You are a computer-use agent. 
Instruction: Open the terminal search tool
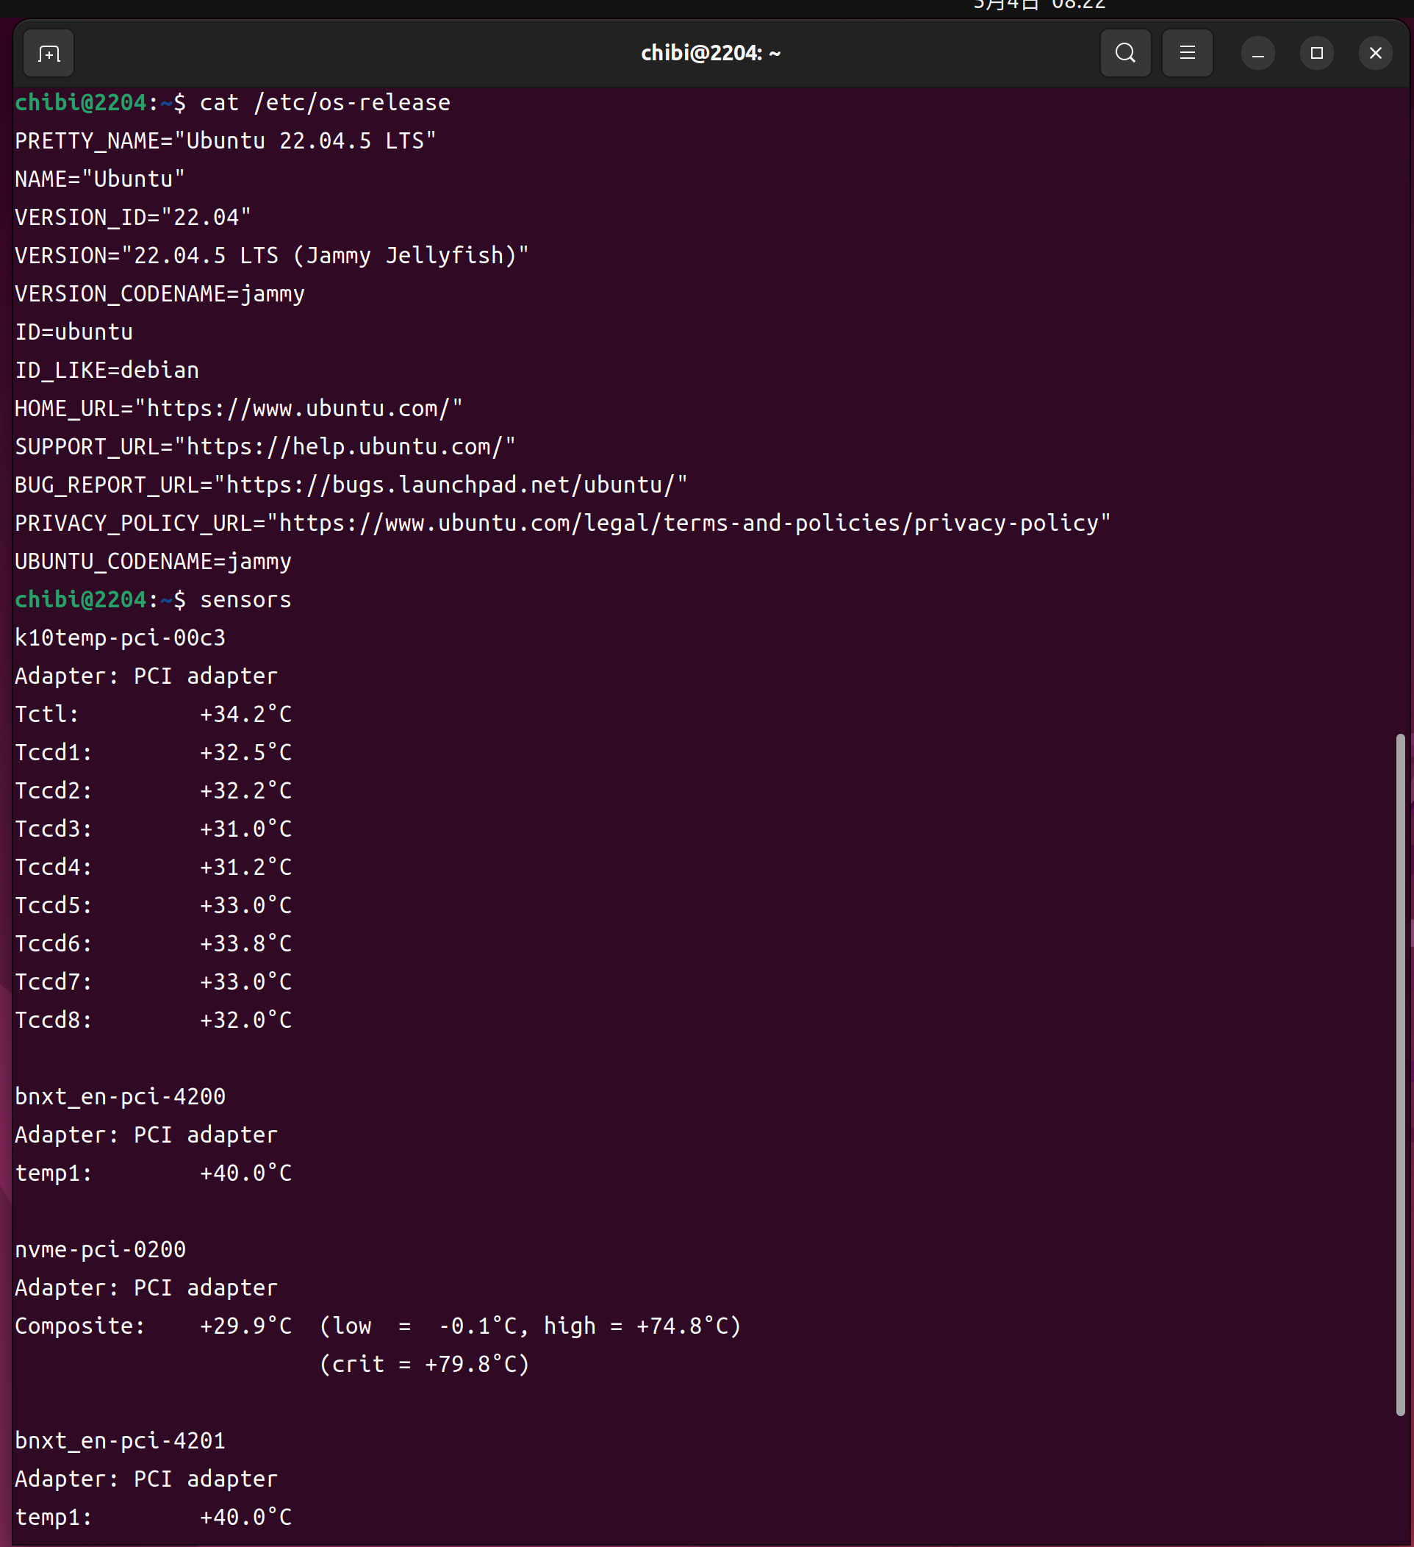(1125, 53)
